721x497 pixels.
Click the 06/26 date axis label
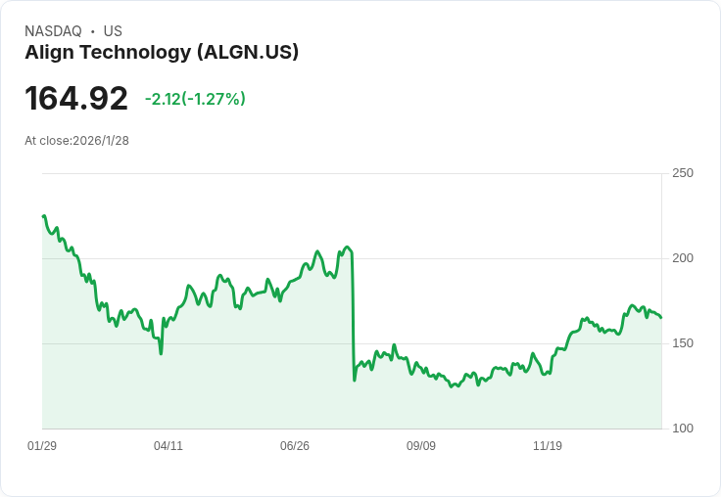click(x=295, y=445)
